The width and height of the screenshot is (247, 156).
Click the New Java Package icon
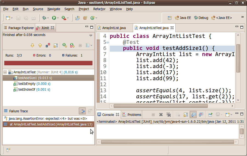[x=85, y=18]
